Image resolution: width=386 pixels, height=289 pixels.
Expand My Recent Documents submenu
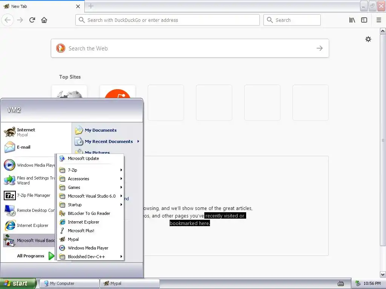pyautogui.click(x=107, y=141)
